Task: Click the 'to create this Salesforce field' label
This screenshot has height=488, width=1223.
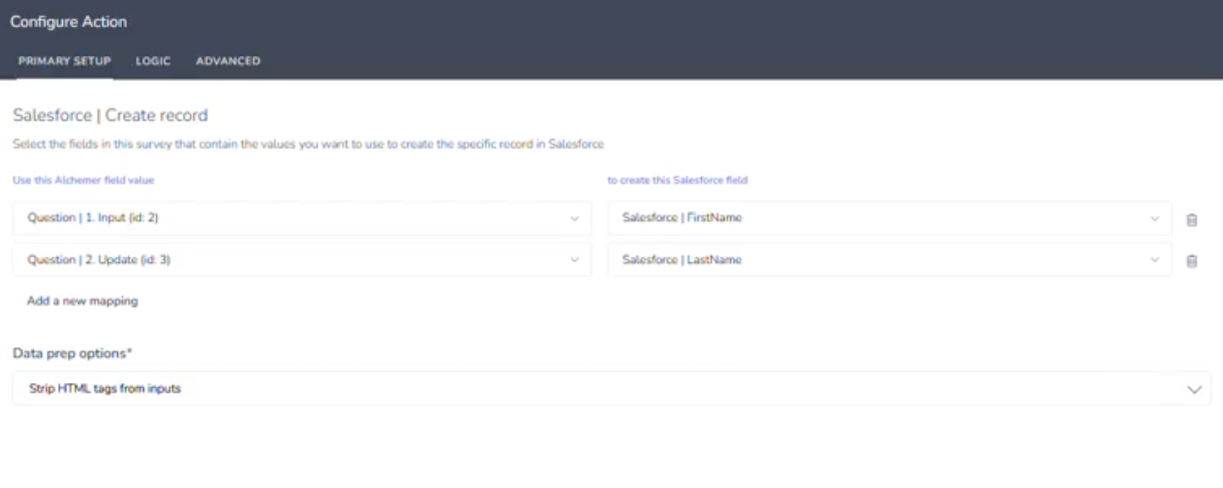Action: coord(677,181)
